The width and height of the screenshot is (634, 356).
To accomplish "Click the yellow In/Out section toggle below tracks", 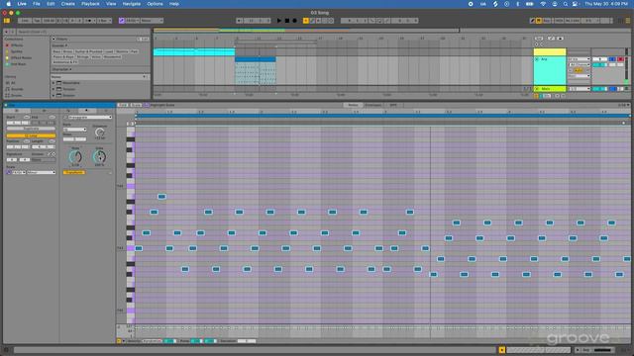I will [x=537, y=96].
